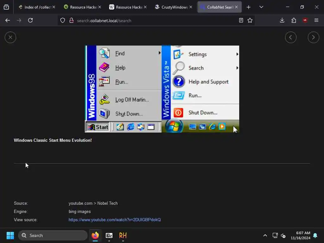Open Firefox application menu
This screenshot has width=324, height=243.
click(x=316, y=20)
